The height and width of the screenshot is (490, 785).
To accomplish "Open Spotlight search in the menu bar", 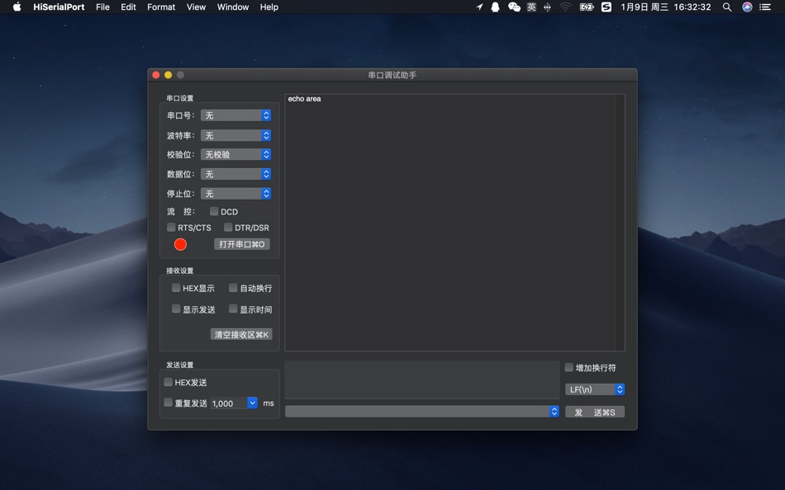I will click(x=727, y=7).
